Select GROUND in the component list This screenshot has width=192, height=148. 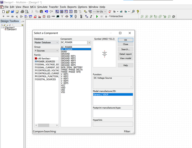click(x=76, y=54)
